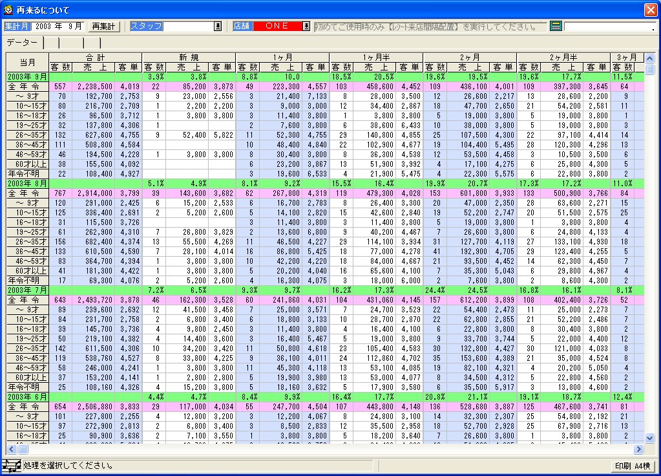Click the status message 処理を選択してください
The height and width of the screenshot is (476, 661).
(x=68, y=466)
